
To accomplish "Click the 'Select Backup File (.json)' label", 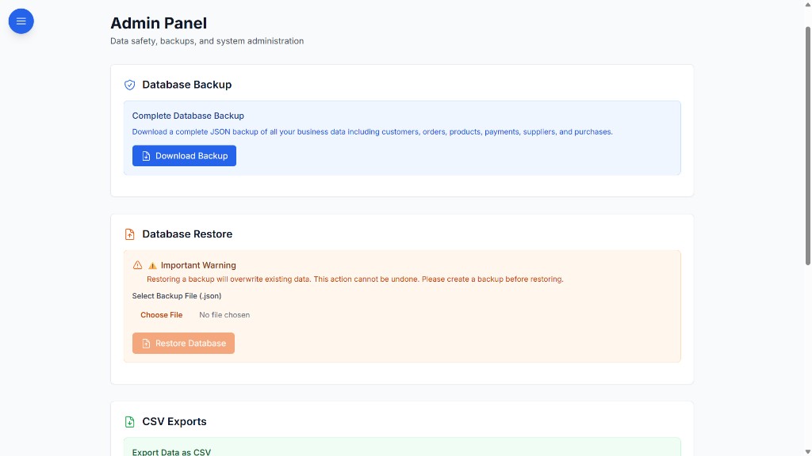I will click(x=177, y=296).
